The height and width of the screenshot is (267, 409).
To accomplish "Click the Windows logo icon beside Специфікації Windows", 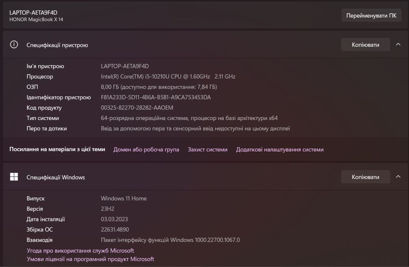I will [14, 177].
